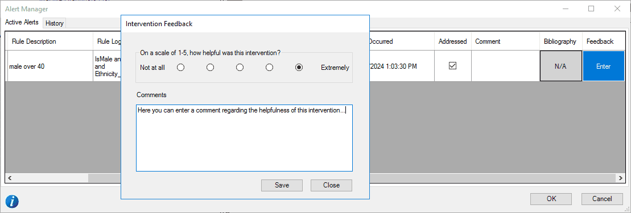
Task: Click the blue Enter feedback button
Action: click(603, 66)
